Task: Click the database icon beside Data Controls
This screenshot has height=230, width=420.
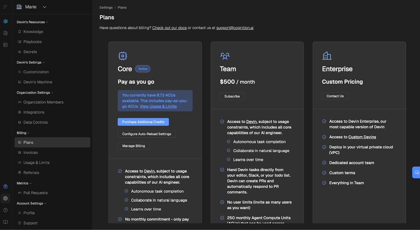Action: 19,122
